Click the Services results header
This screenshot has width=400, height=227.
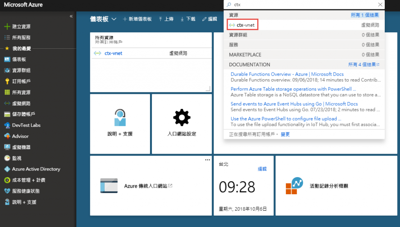[x=304, y=45]
